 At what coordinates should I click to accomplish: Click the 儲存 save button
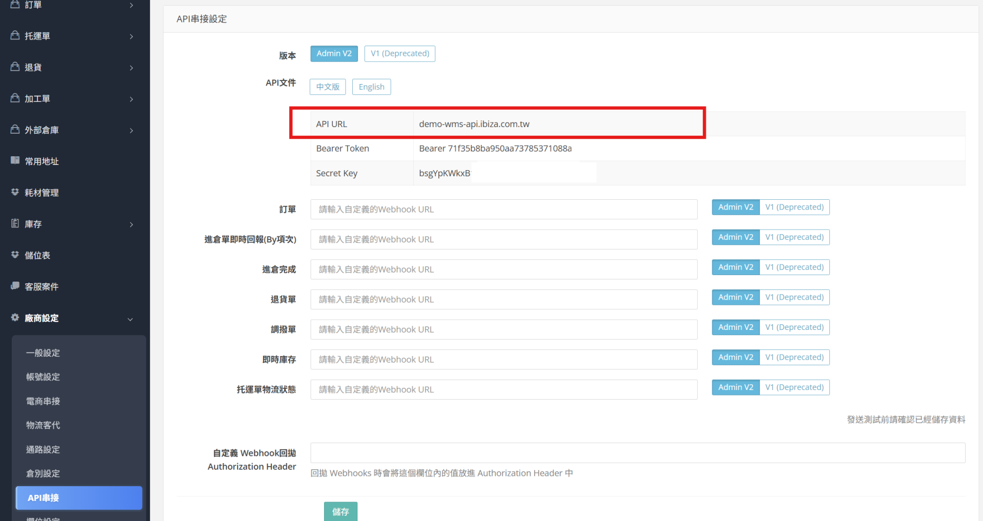(340, 511)
